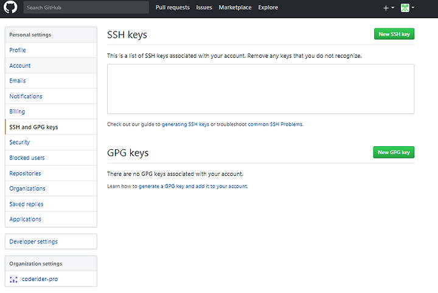Open Blocked users in sidebar
438x293 pixels.
click(x=51, y=158)
